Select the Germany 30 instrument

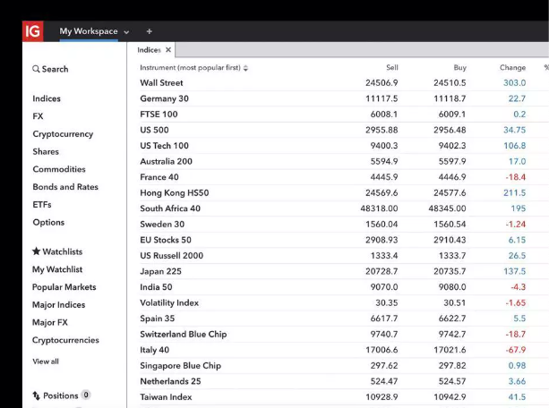[164, 98]
